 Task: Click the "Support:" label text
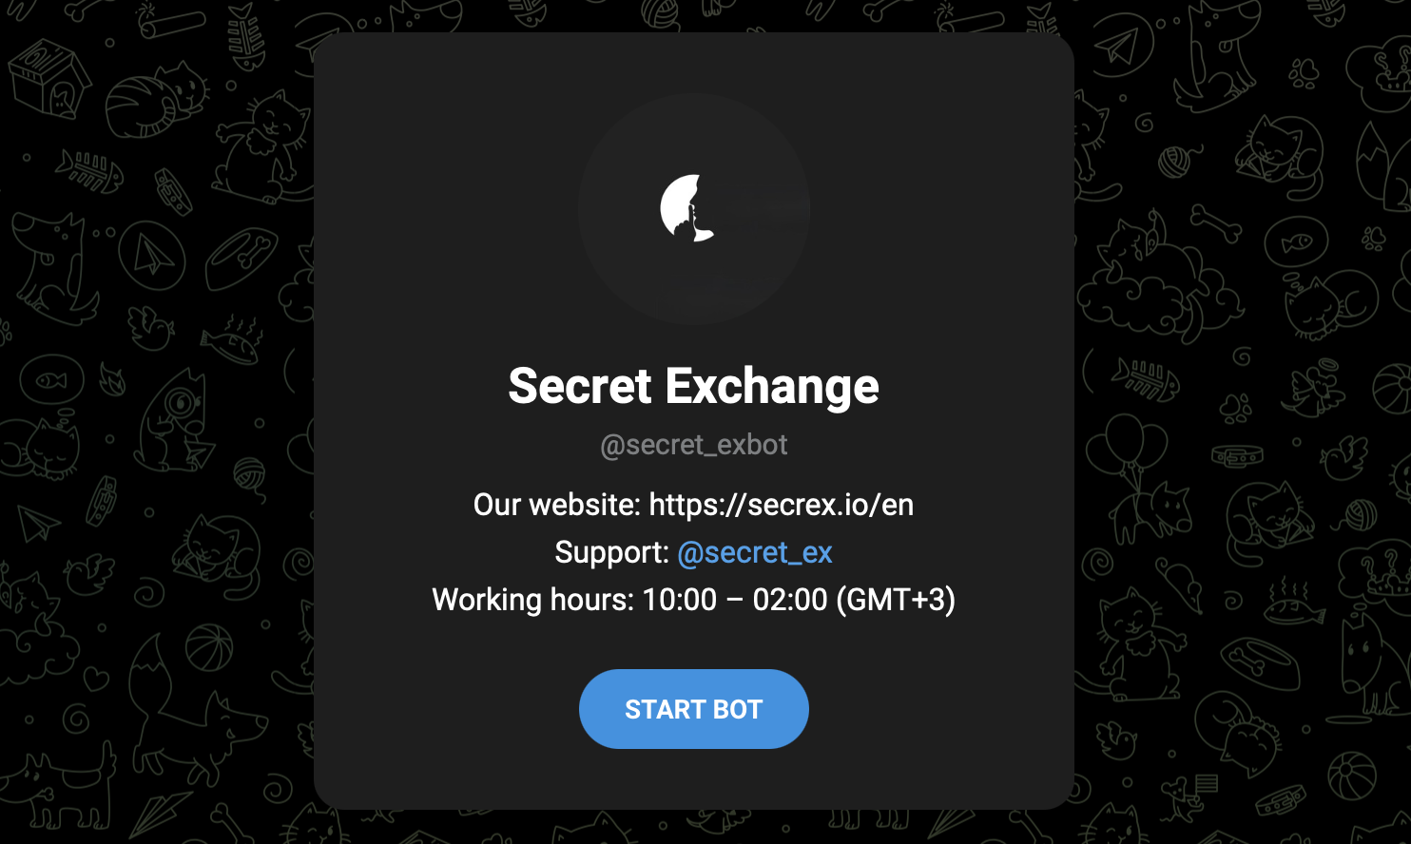[611, 552]
